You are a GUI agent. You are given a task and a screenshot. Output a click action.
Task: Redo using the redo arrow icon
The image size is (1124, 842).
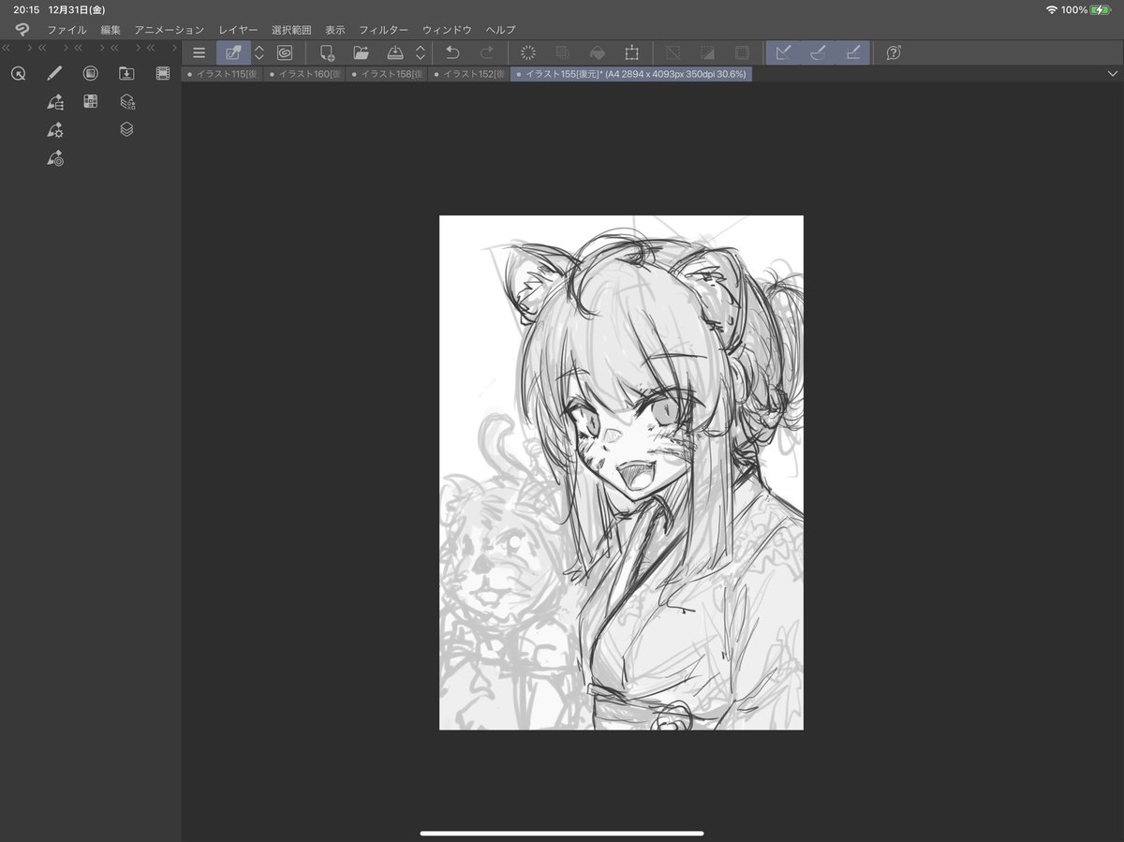click(x=486, y=52)
